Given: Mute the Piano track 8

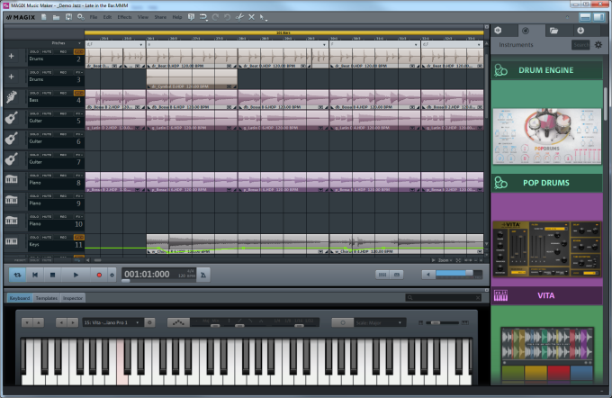Looking at the screenshot, I should coord(47,176).
